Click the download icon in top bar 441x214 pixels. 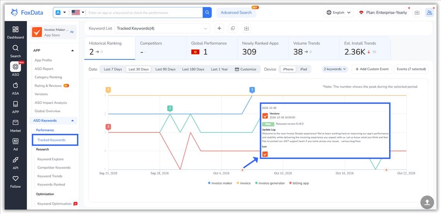[417, 12]
